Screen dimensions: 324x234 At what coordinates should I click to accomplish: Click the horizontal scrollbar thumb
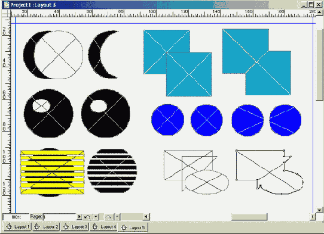click(x=249, y=217)
